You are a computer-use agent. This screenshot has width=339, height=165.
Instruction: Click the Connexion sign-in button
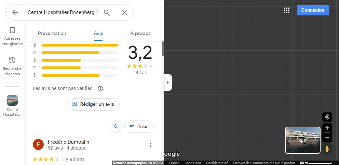pyautogui.click(x=313, y=10)
